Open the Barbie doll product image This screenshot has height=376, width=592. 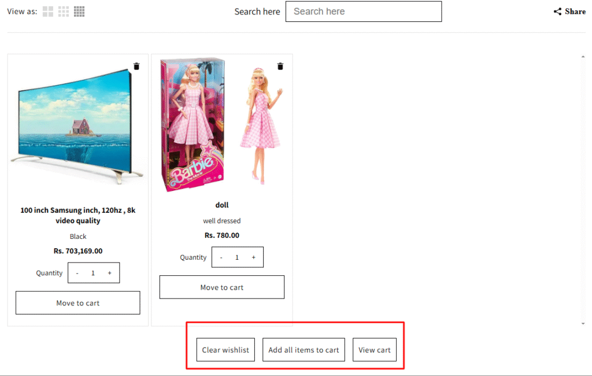[222, 125]
